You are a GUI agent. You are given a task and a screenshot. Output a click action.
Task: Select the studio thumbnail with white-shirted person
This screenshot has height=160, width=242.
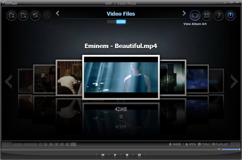pos(69,78)
